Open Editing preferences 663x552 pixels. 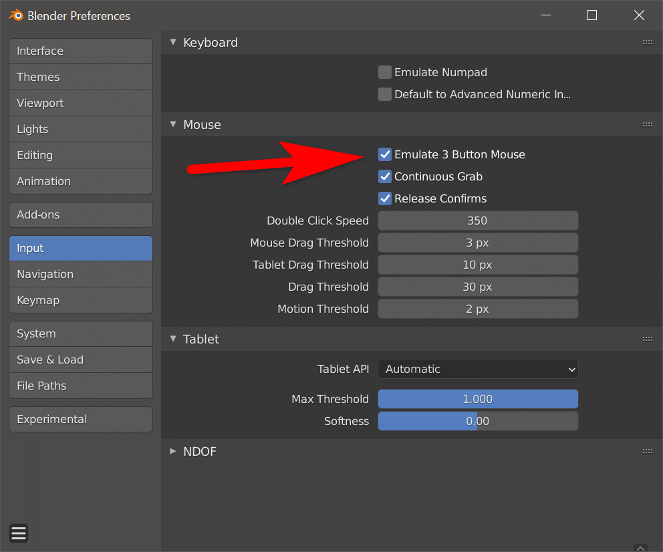pos(81,156)
